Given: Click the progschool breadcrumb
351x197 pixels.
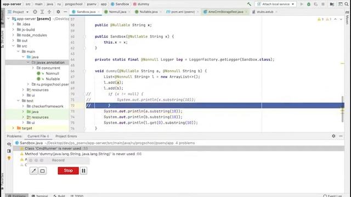Looking at the screenshot, I should point(74,4).
